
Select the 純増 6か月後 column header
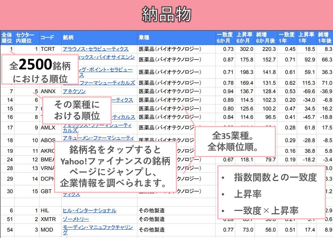pyautogui.click(x=266, y=38)
